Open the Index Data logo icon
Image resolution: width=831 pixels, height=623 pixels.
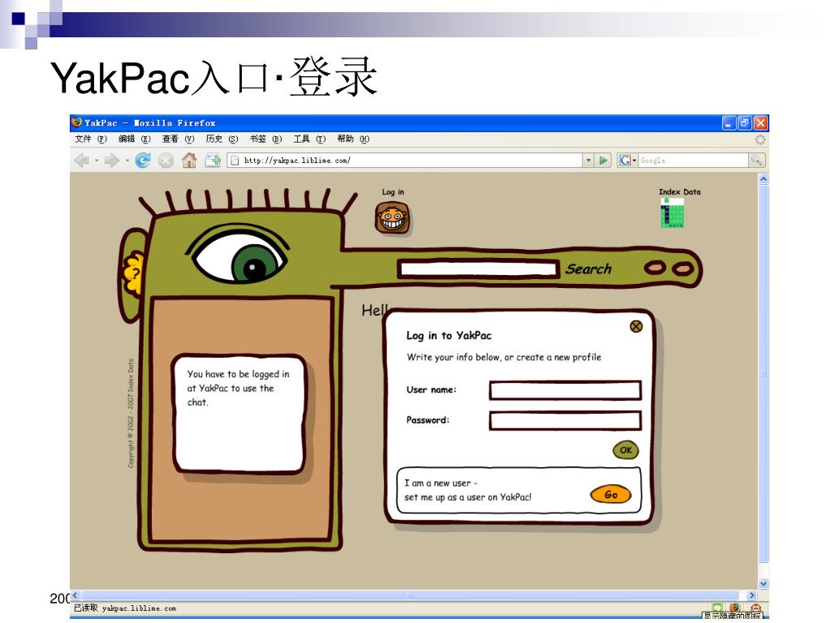coord(672,213)
